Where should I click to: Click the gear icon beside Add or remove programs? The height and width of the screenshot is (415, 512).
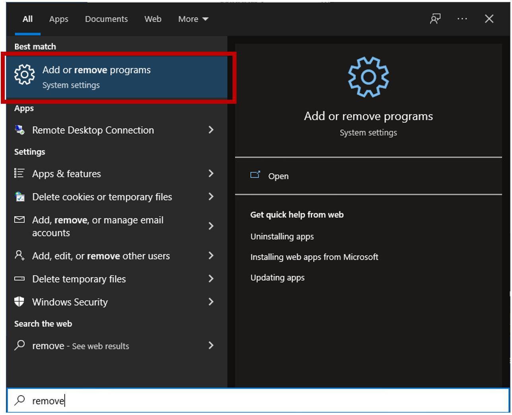(25, 74)
